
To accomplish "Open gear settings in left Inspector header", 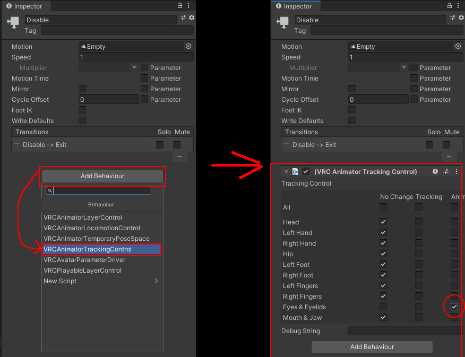I will point(192,18).
